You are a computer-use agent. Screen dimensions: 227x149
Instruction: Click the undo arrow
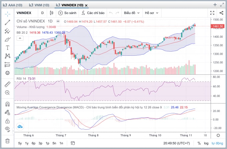coord(111,13)
